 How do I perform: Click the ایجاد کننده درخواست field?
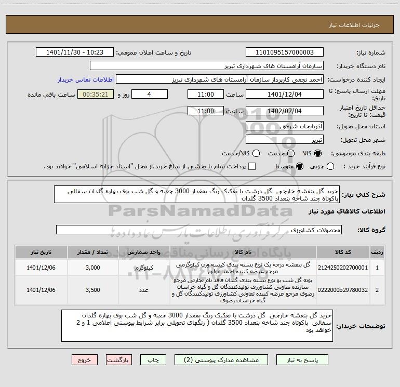(220, 79)
